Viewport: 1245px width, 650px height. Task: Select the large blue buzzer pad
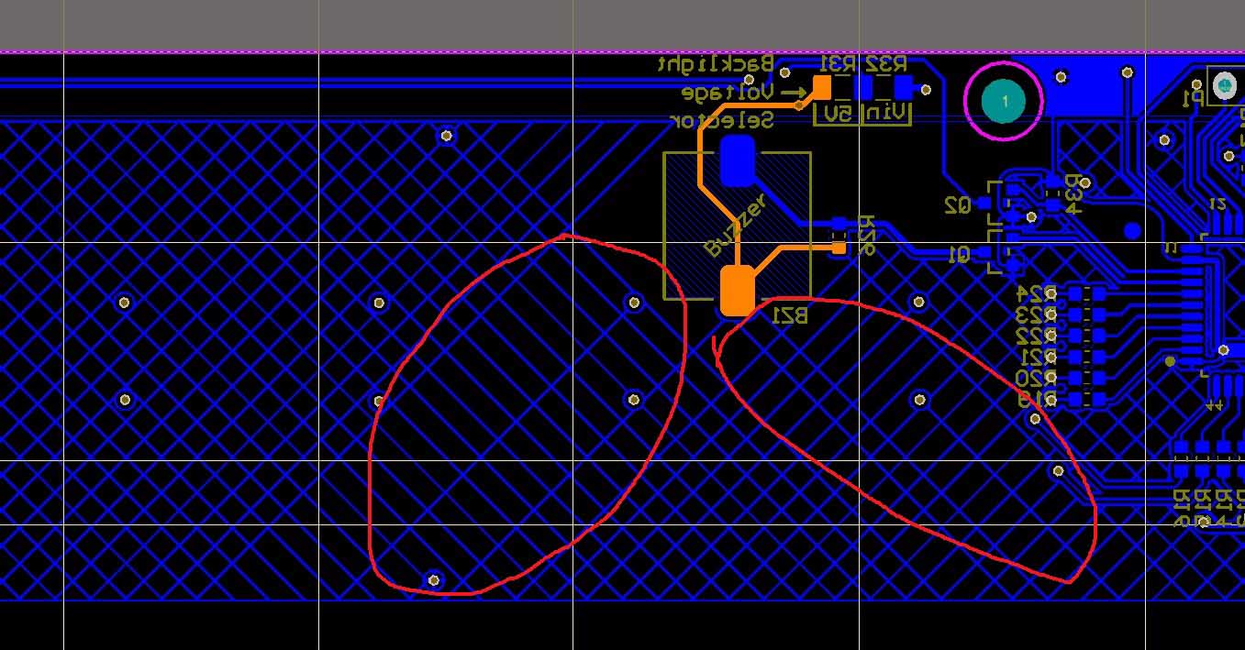tap(737, 160)
